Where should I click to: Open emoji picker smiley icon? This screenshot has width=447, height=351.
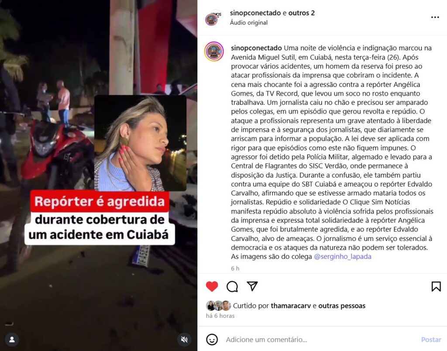tap(212, 340)
